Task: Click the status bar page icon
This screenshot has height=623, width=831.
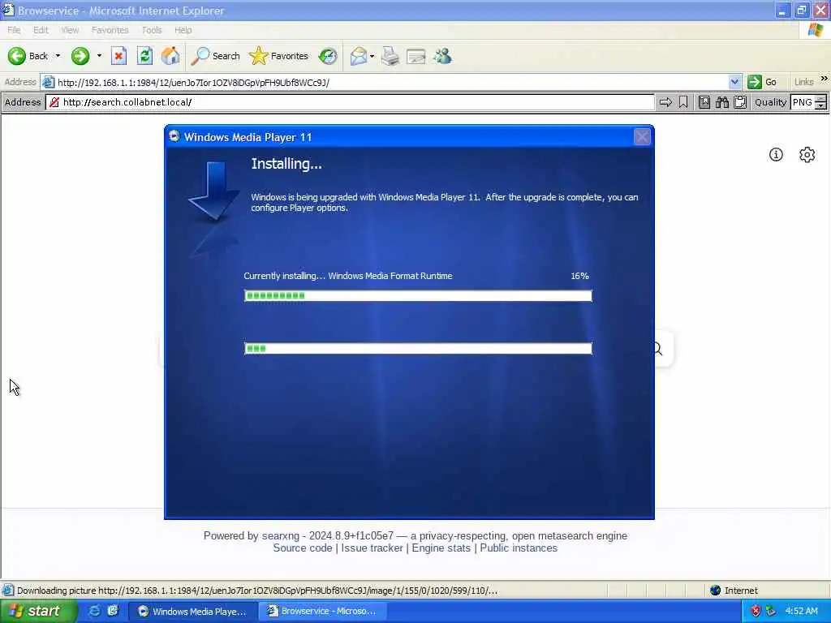Action: pos(7,591)
